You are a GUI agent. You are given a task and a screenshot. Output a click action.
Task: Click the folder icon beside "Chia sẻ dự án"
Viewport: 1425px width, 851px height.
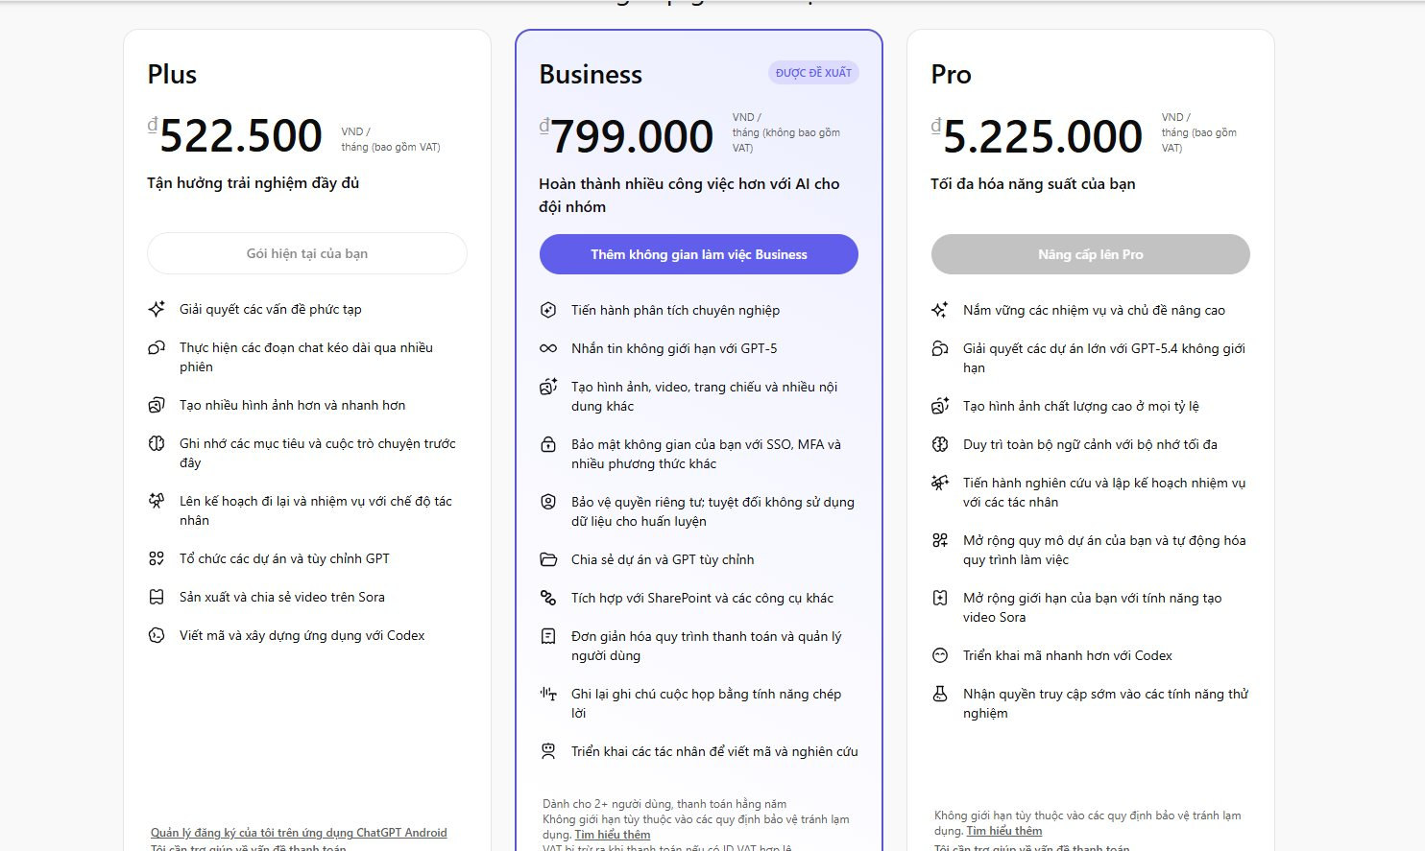(x=548, y=559)
